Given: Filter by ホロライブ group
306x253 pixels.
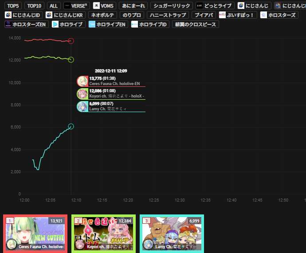Looking at the screenshot, I should 68,24.
